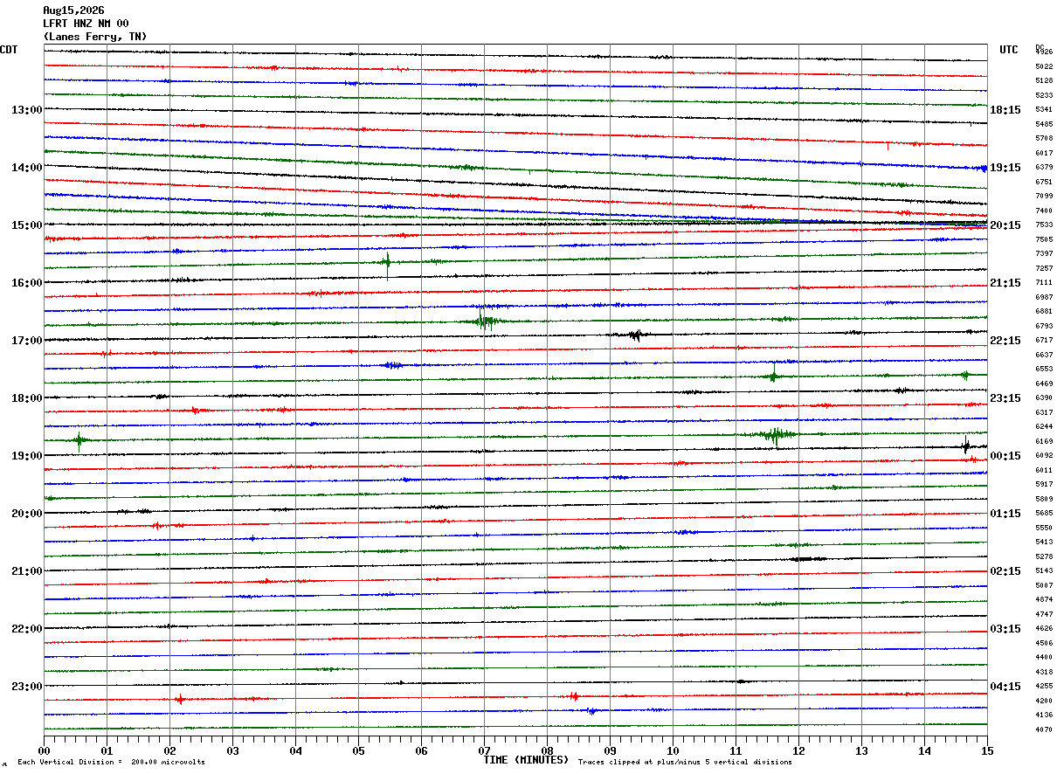Select the 17:00 CDT time label
Viewport: 1057px width, 774px height.
27,341
